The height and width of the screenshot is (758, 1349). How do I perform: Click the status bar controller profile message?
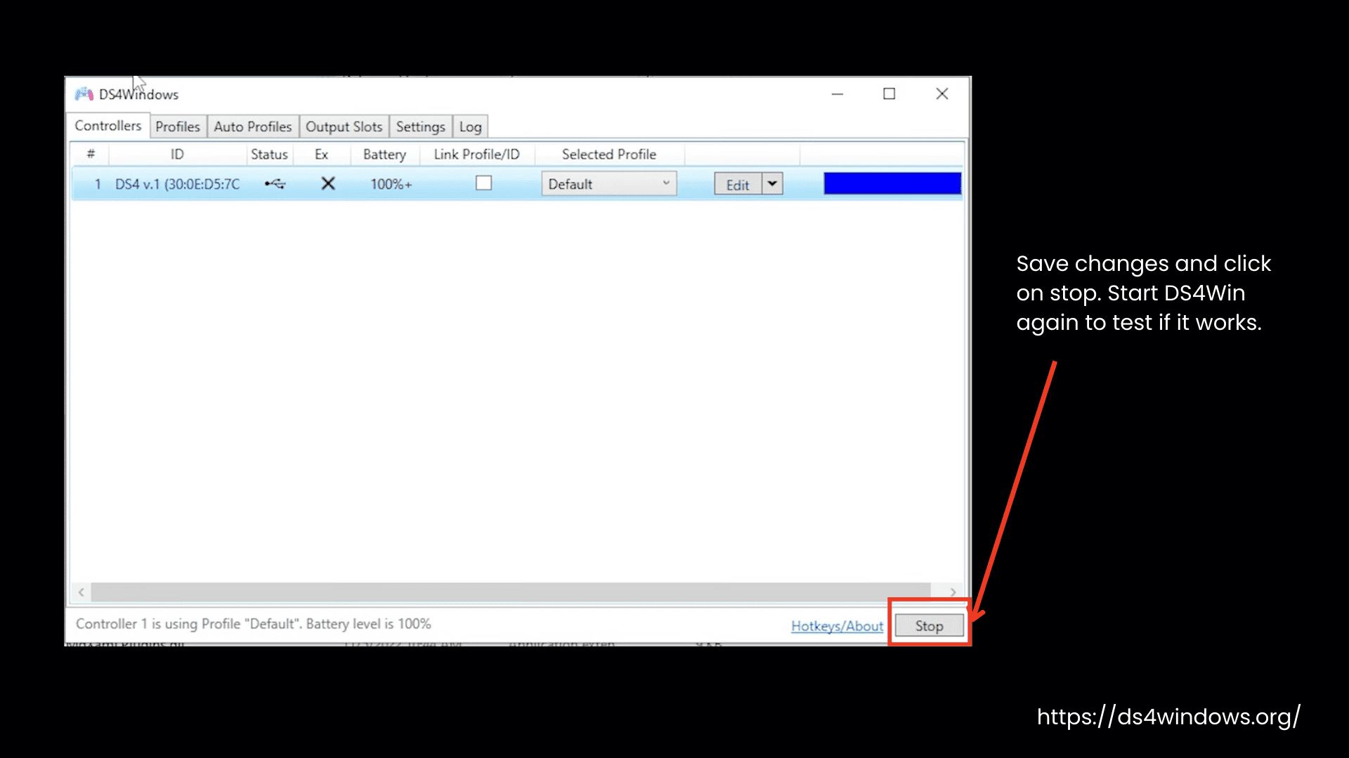tap(253, 624)
